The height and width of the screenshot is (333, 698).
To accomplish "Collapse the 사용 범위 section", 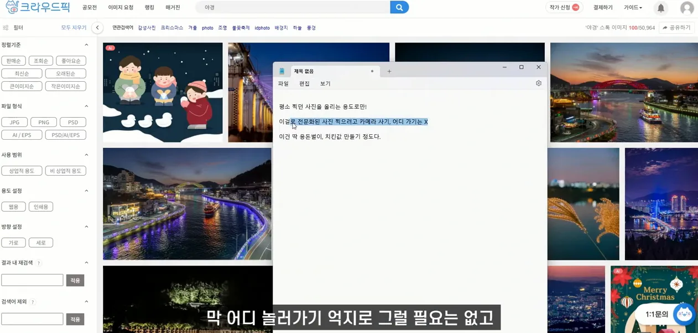I will [86, 155].
